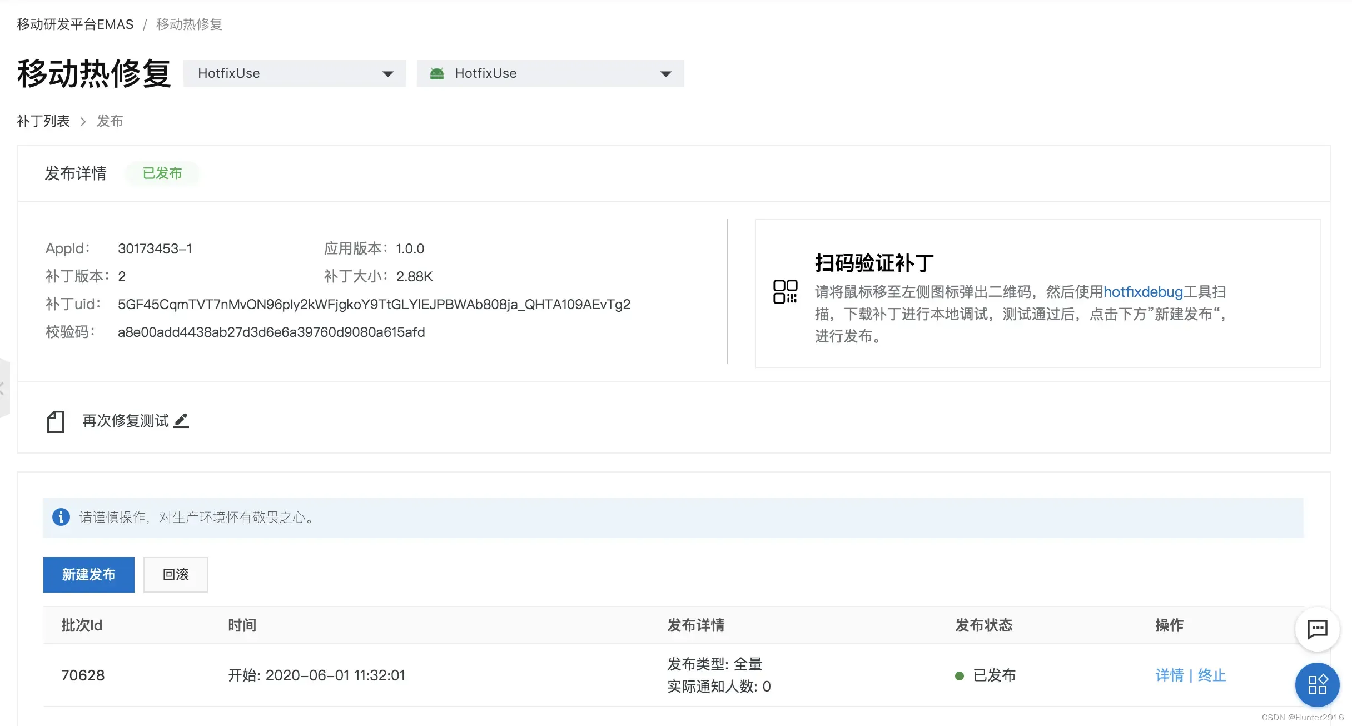Return to 补丁列表 breadcrumb
This screenshot has width=1352, height=726.
click(43, 121)
